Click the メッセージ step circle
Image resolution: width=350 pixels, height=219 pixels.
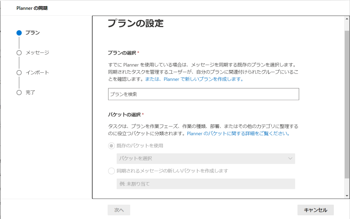click(x=19, y=53)
